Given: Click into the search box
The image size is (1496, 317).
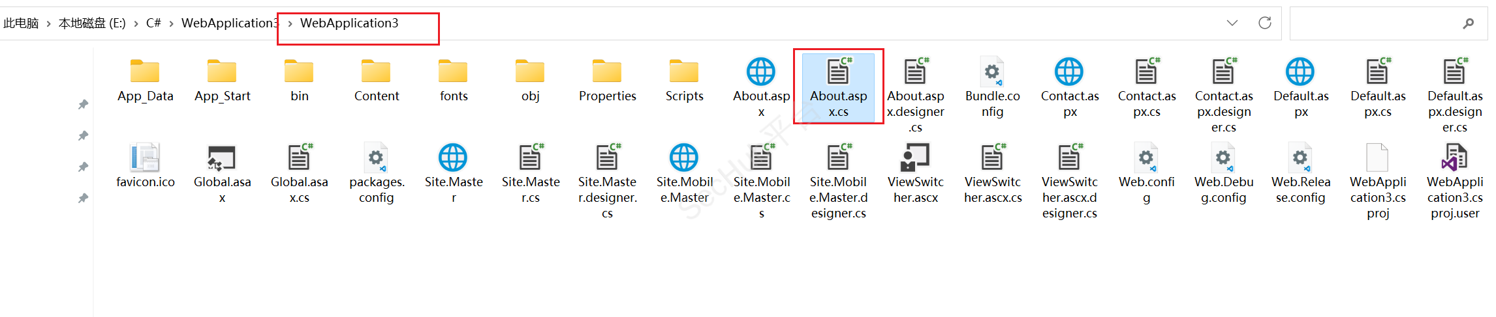Looking at the screenshot, I should point(1371,23).
